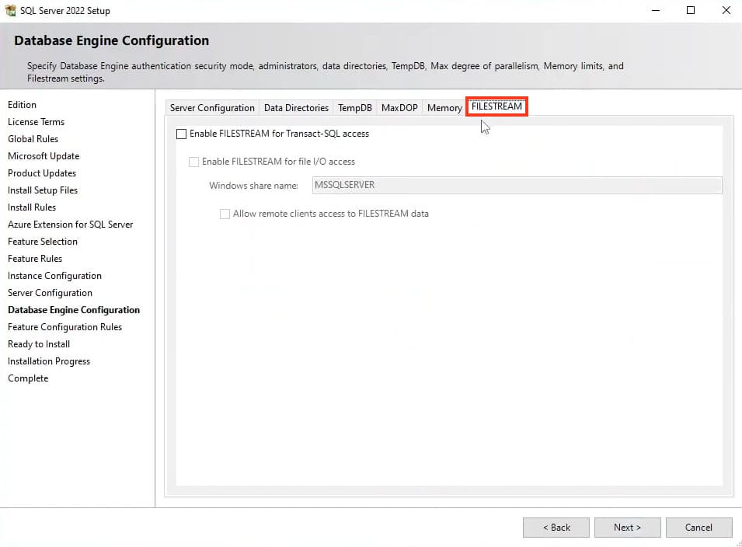Screen dimensions: 742x547
Task: Open the Memory tab
Action: tap(444, 108)
